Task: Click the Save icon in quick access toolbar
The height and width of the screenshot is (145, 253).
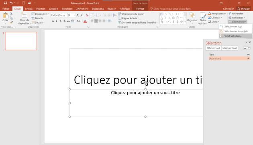Action: 5,3
